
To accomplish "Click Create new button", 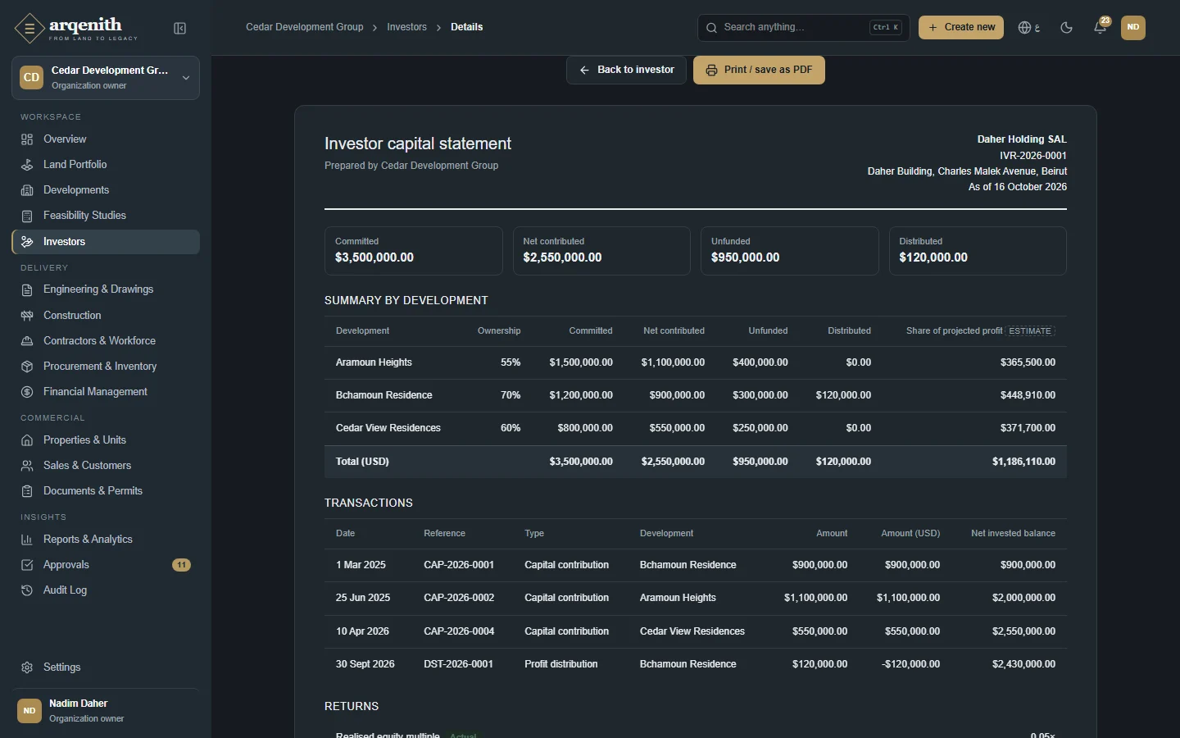I will [x=961, y=27].
